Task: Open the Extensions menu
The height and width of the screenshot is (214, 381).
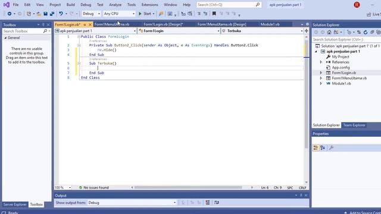Action: click(x=149, y=5)
